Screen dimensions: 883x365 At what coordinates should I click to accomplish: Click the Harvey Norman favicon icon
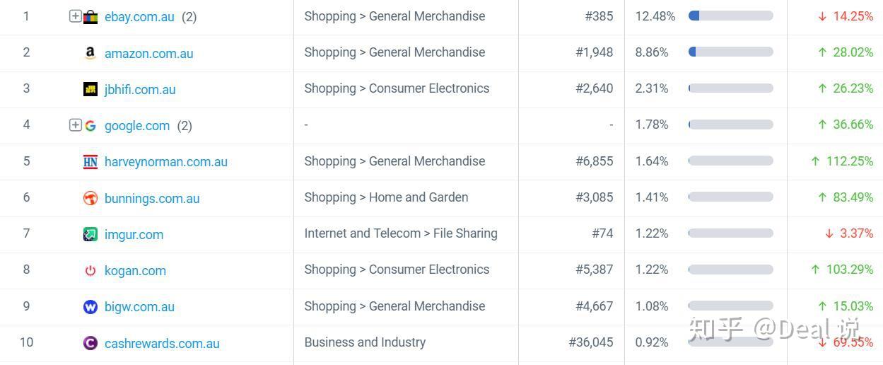click(90, 162)
